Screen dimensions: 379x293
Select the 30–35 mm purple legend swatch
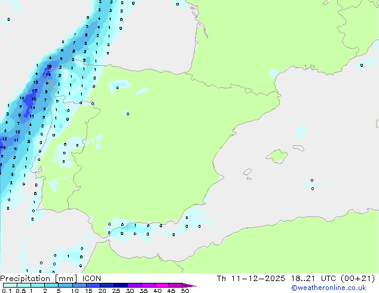tap(135, 285)
